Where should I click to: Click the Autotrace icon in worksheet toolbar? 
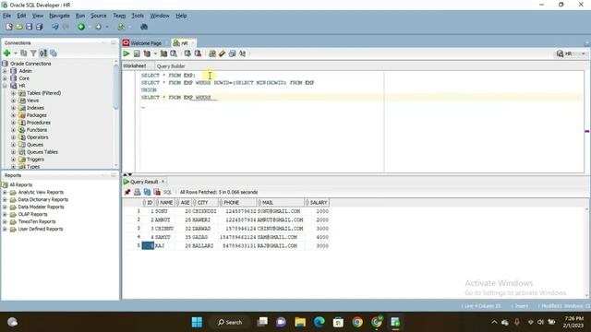[163, 53]
